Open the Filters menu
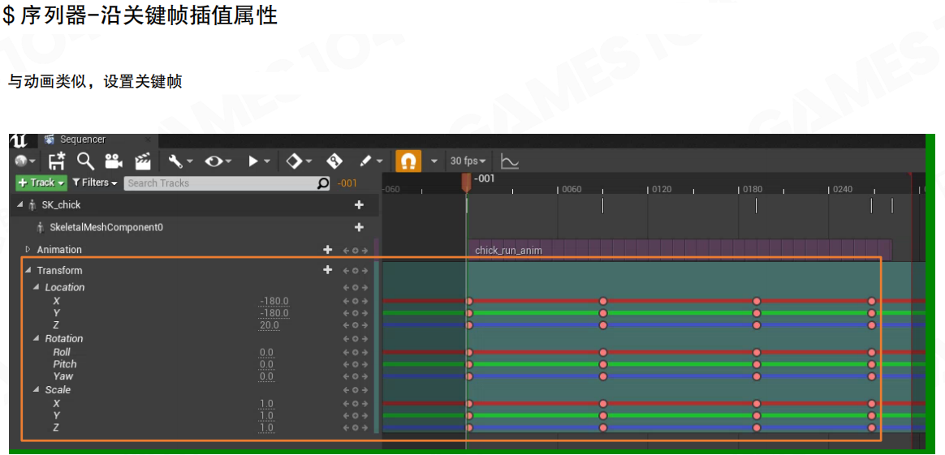This screenshot has height=455, width=945. point(95,183)
